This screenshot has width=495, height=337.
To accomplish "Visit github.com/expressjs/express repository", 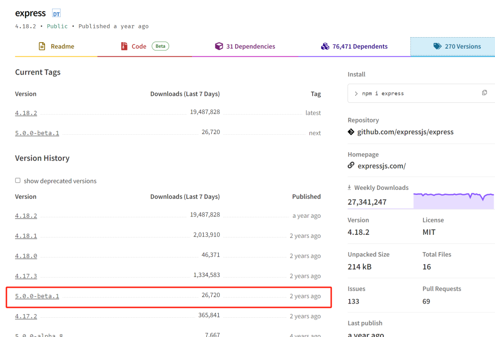I will coord(405,132).
